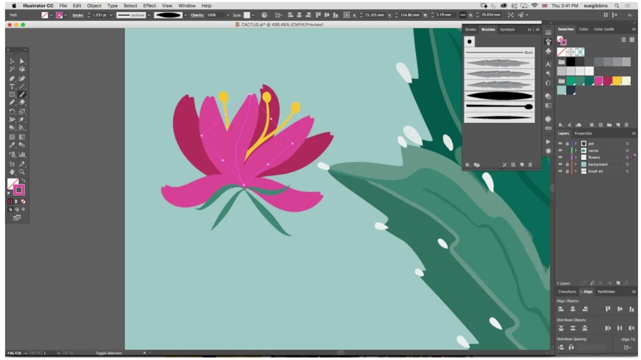This screenshot has height=360, width=641.
Task: Select the Paintbrush tool
Action: [x=22, y=94]
